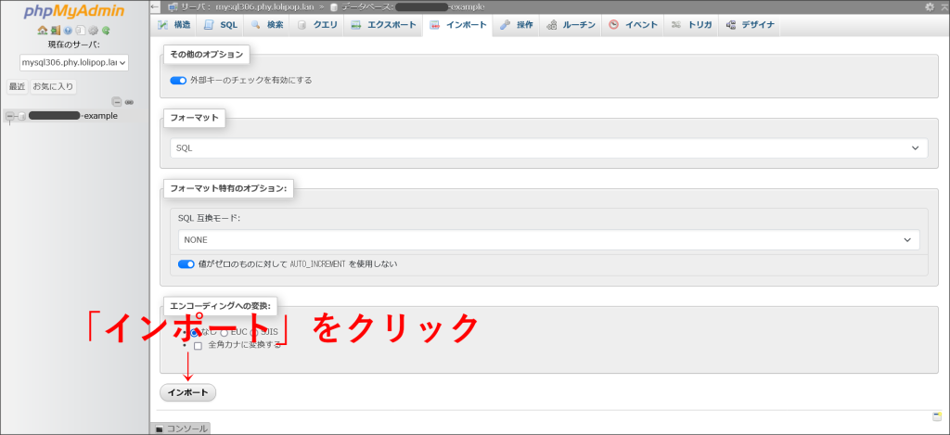This screenshot has height=435, width=950.
Task: Select the SJIS encoding radio button
Action: (254, 333)
